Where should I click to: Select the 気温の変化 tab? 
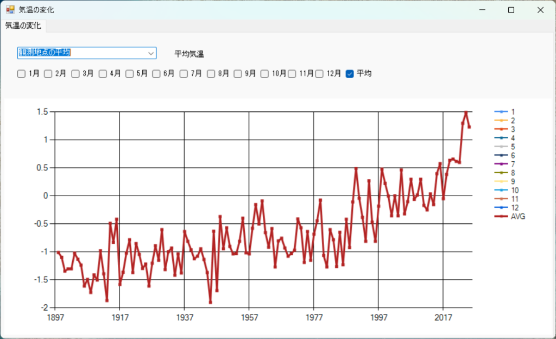pos(23,26)
